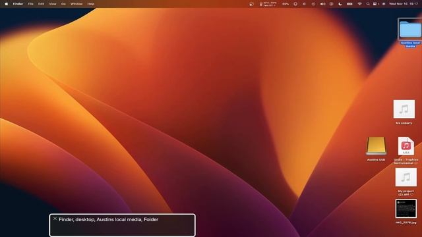Image resolution: width=422 pixels, height=237 pixels.
Task: Open the Window menu
Action: coord(76,4)
